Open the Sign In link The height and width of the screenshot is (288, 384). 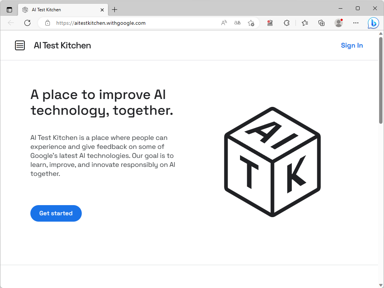(351, 45)
